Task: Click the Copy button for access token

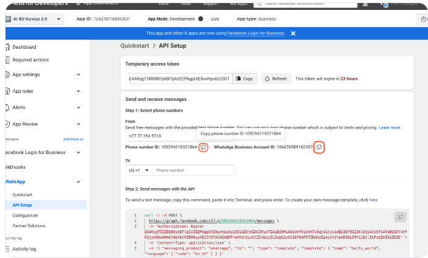Action: point(245,79)
